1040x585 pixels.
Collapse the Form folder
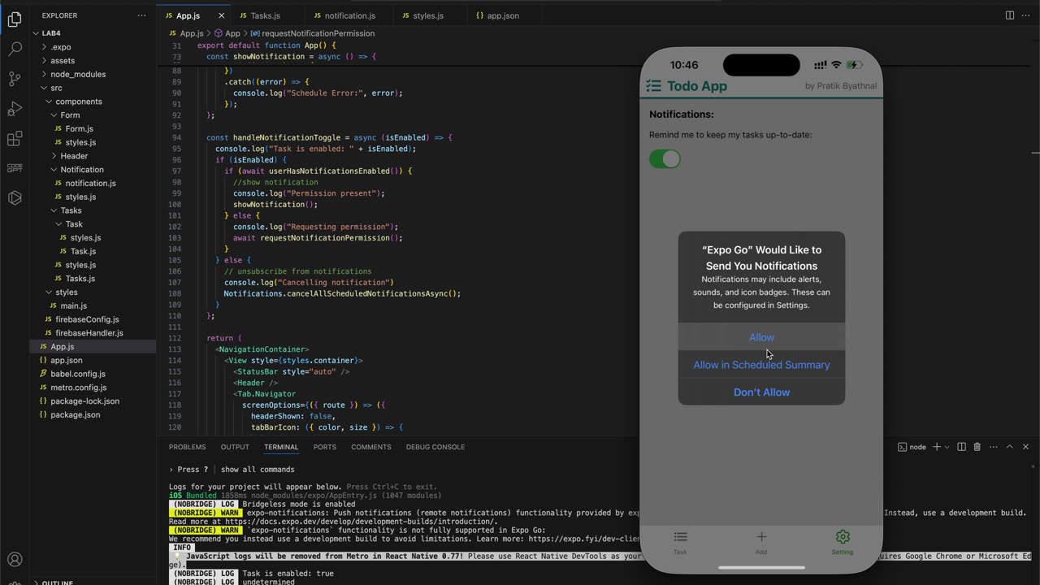point(70,115)
